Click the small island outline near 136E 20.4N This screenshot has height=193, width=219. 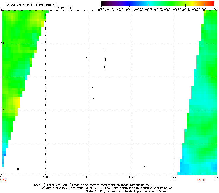pyautogui.click(x=18, y=169)
